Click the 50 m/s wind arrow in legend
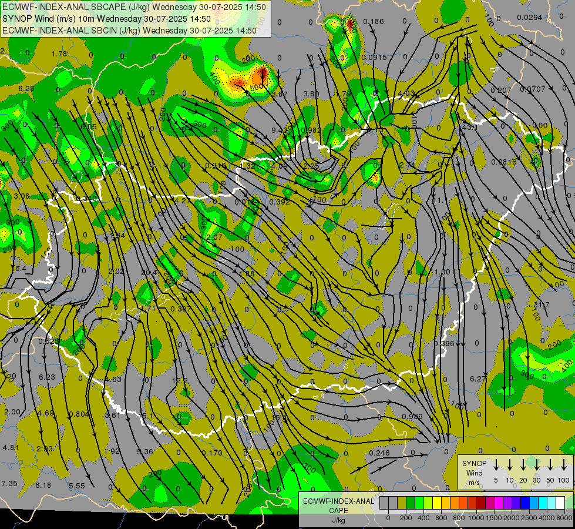Image resolution: width=575 pixels, height=529 pixels. click(x=550, y=464)
